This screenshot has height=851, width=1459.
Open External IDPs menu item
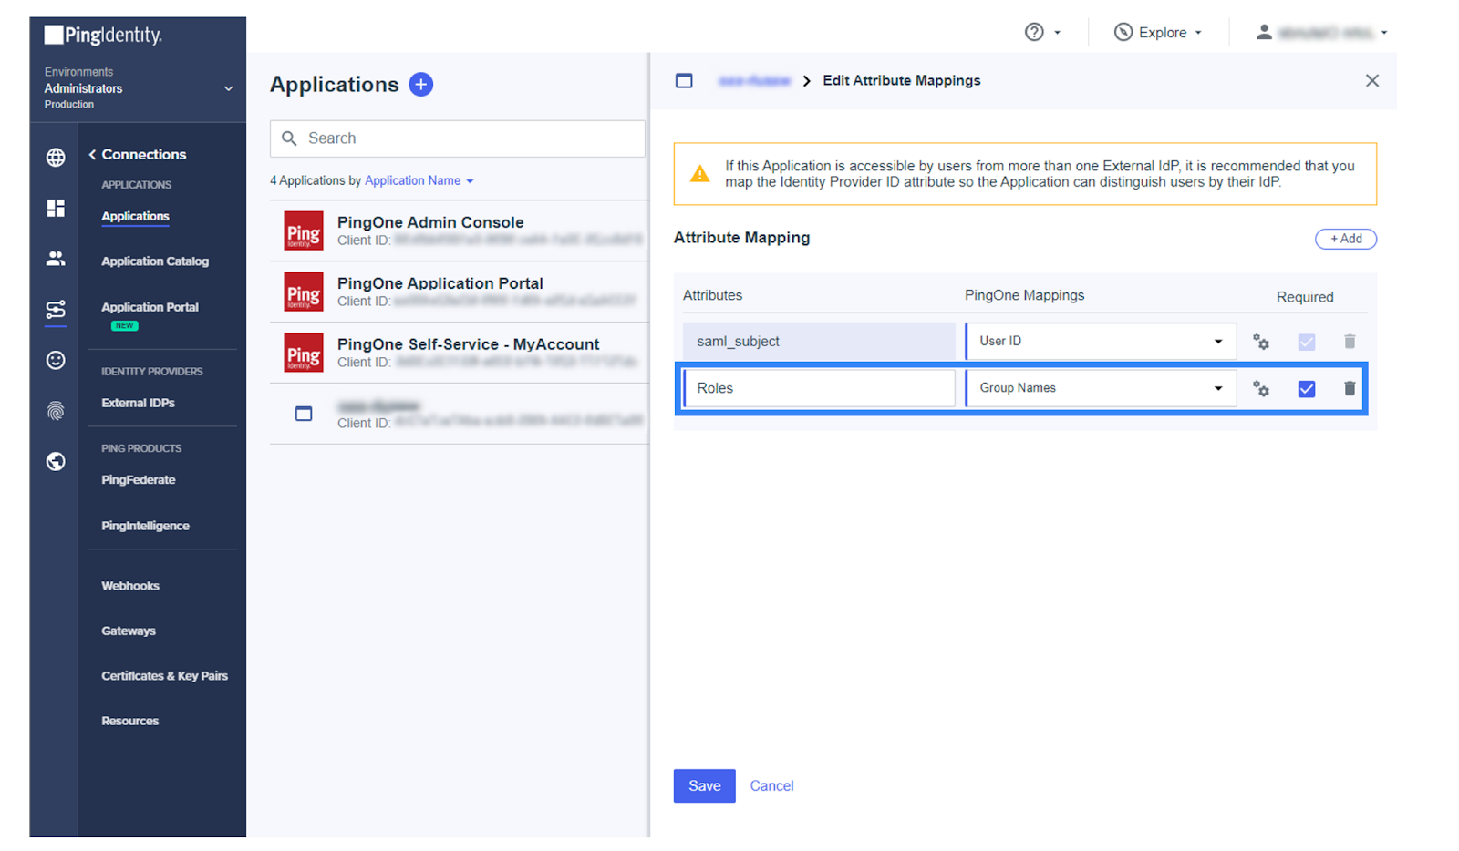(x=138, y=404)
